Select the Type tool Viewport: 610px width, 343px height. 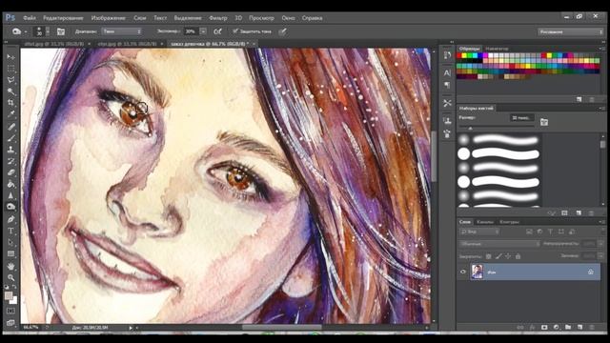10,231
